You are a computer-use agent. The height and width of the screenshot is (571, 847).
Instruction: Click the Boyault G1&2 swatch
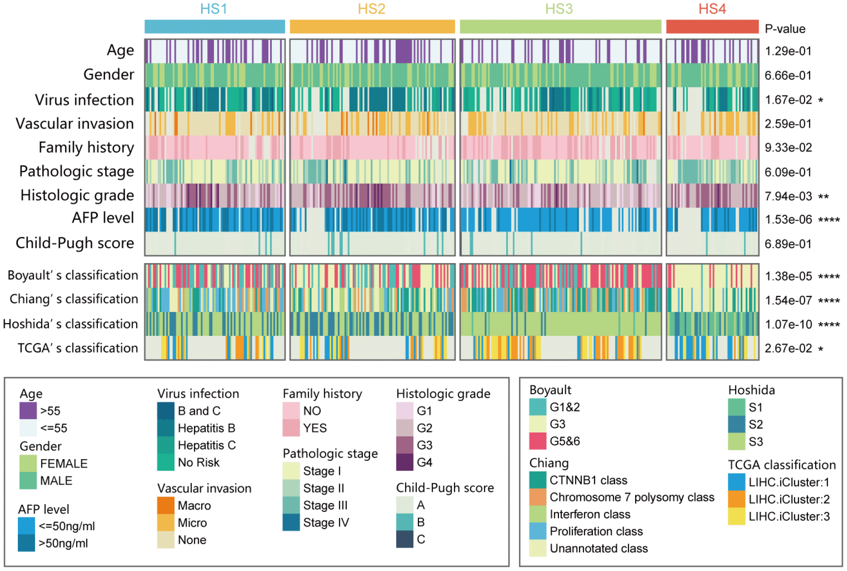(x=538, y=407)
